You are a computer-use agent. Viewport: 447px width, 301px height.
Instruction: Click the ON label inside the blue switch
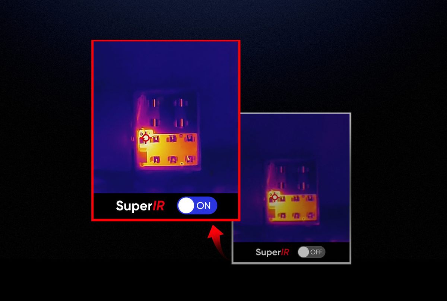(203, 206)
